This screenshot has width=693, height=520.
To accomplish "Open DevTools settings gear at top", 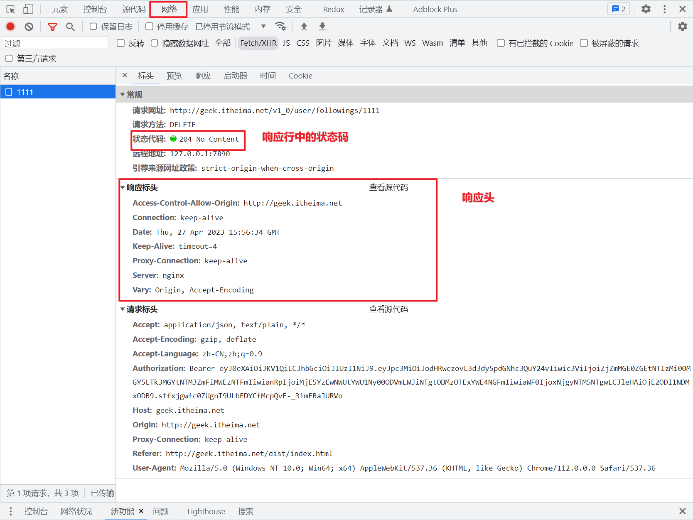I will 646,9.
